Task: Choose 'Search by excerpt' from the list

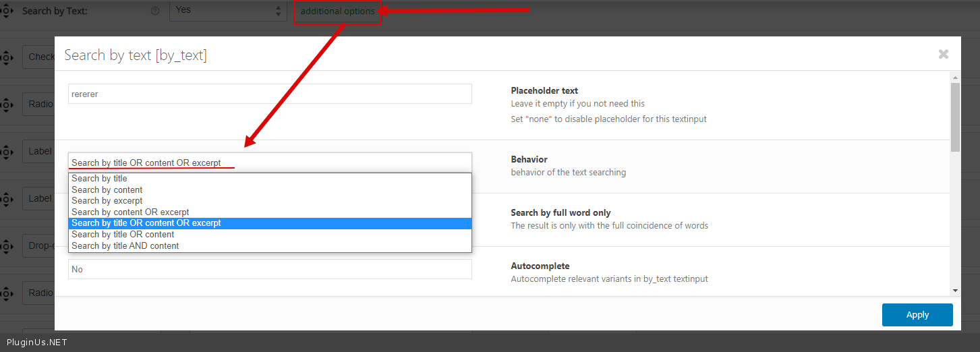Action: click(x=107, y=201)
